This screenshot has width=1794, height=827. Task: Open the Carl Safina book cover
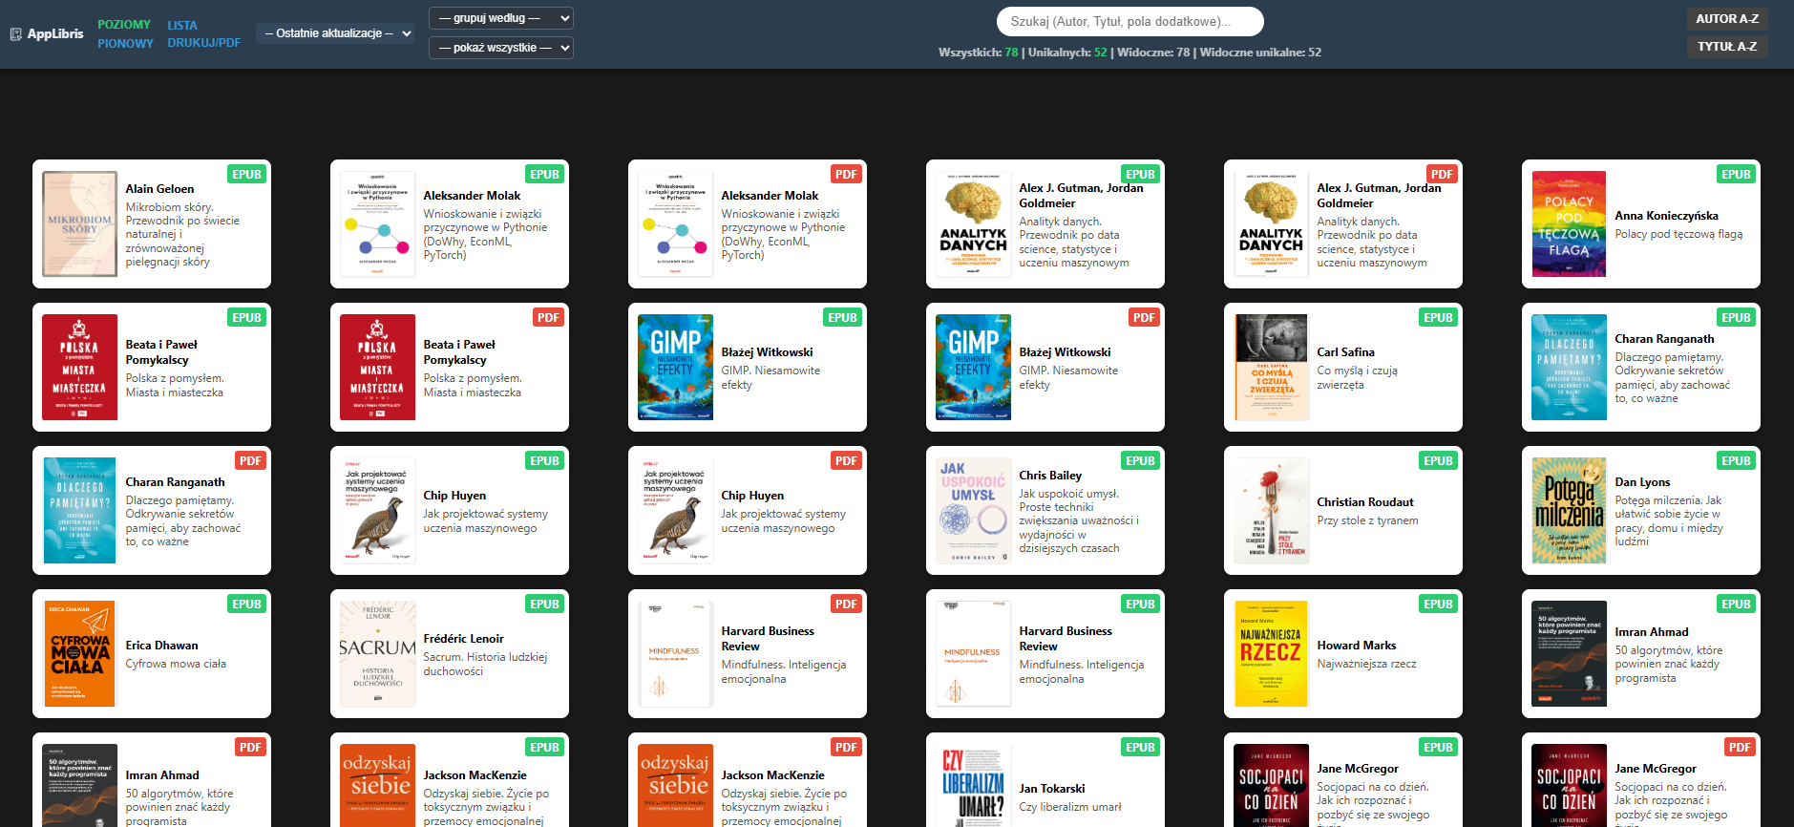point(1271,368)
